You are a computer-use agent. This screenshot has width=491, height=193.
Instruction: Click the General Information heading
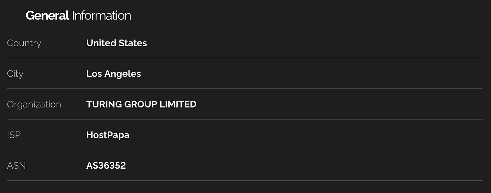click(x=78, y=16)
